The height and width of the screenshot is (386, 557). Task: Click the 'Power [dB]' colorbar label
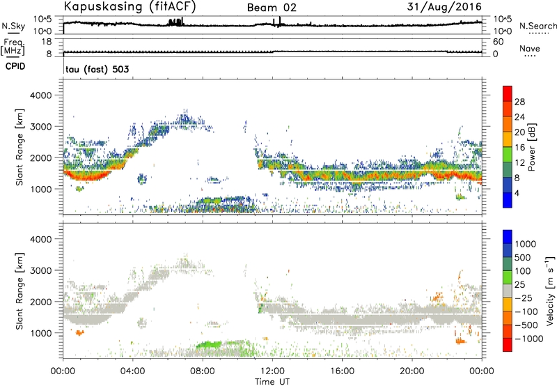[531, 147]
